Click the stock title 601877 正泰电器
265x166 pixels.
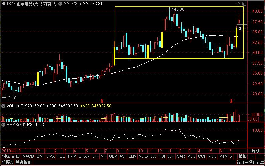17,4
